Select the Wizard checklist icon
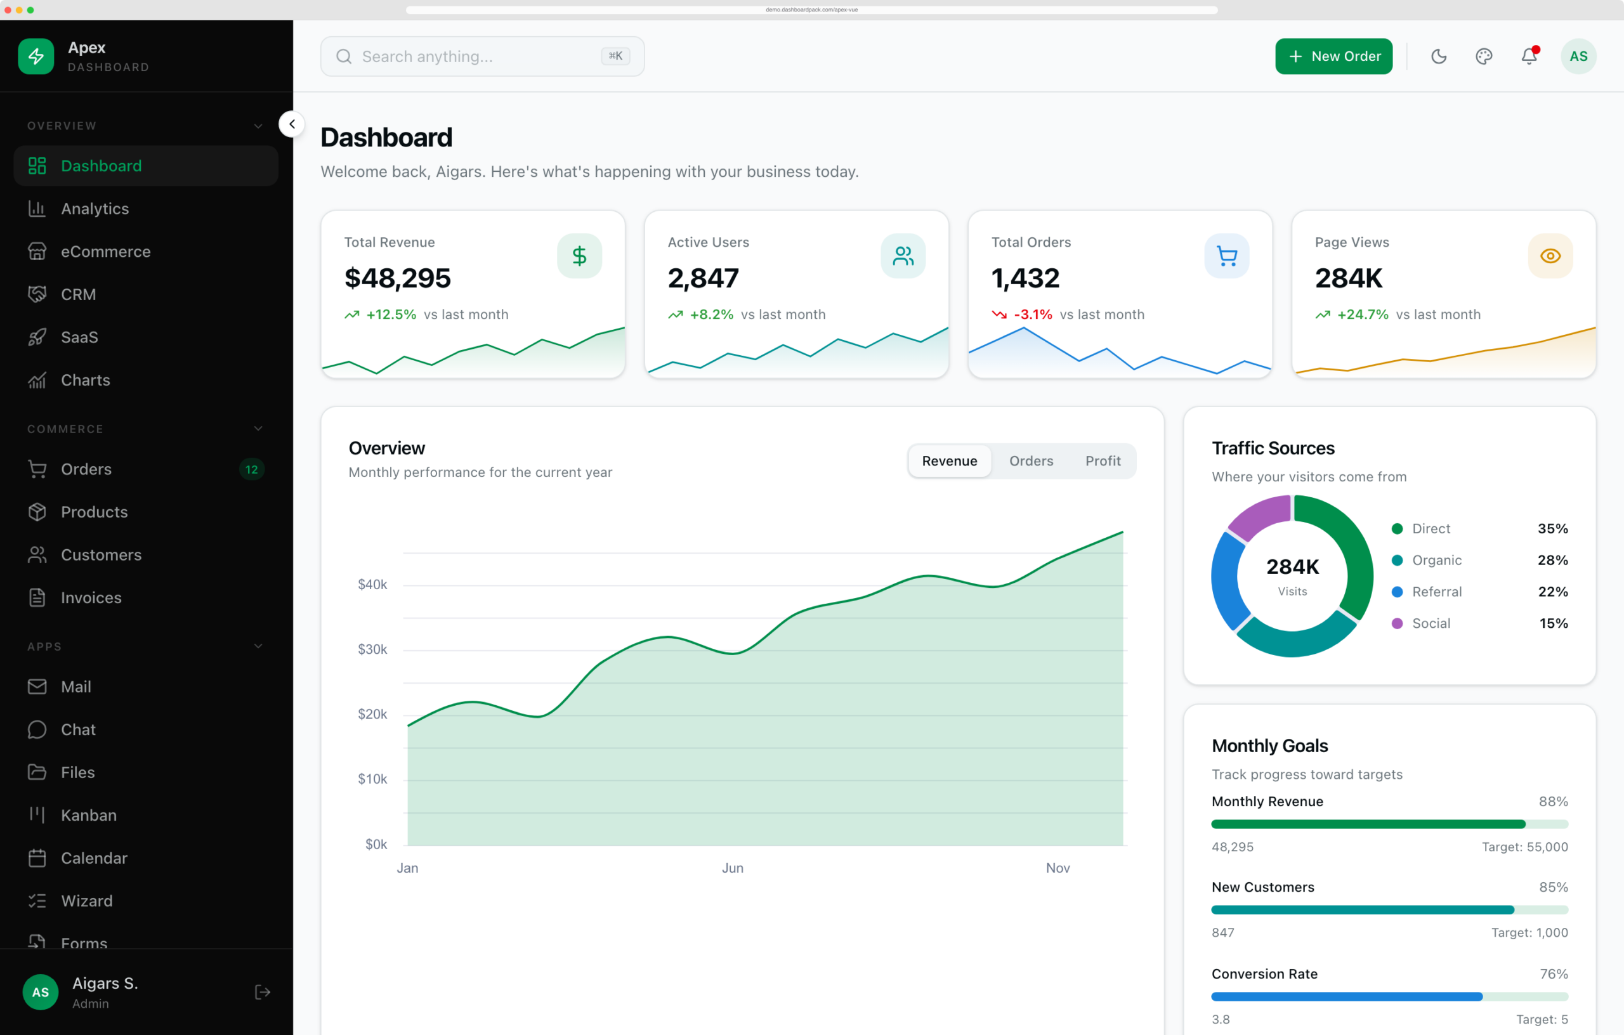The height and width of the screenshot is (1035, 1624). click(37, 901)
